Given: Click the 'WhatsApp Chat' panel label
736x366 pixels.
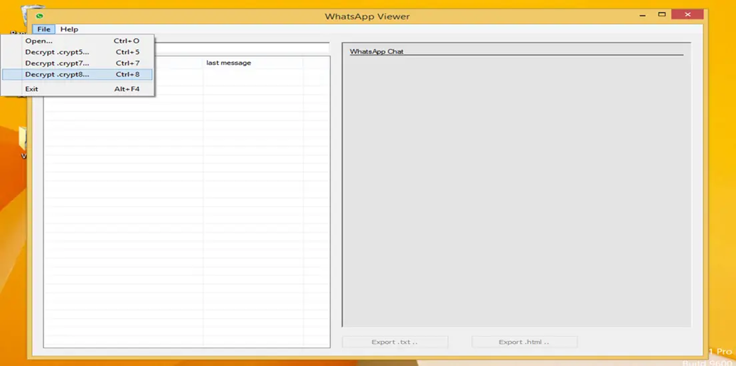Looking at the screenshot, I should pos(377,51).
